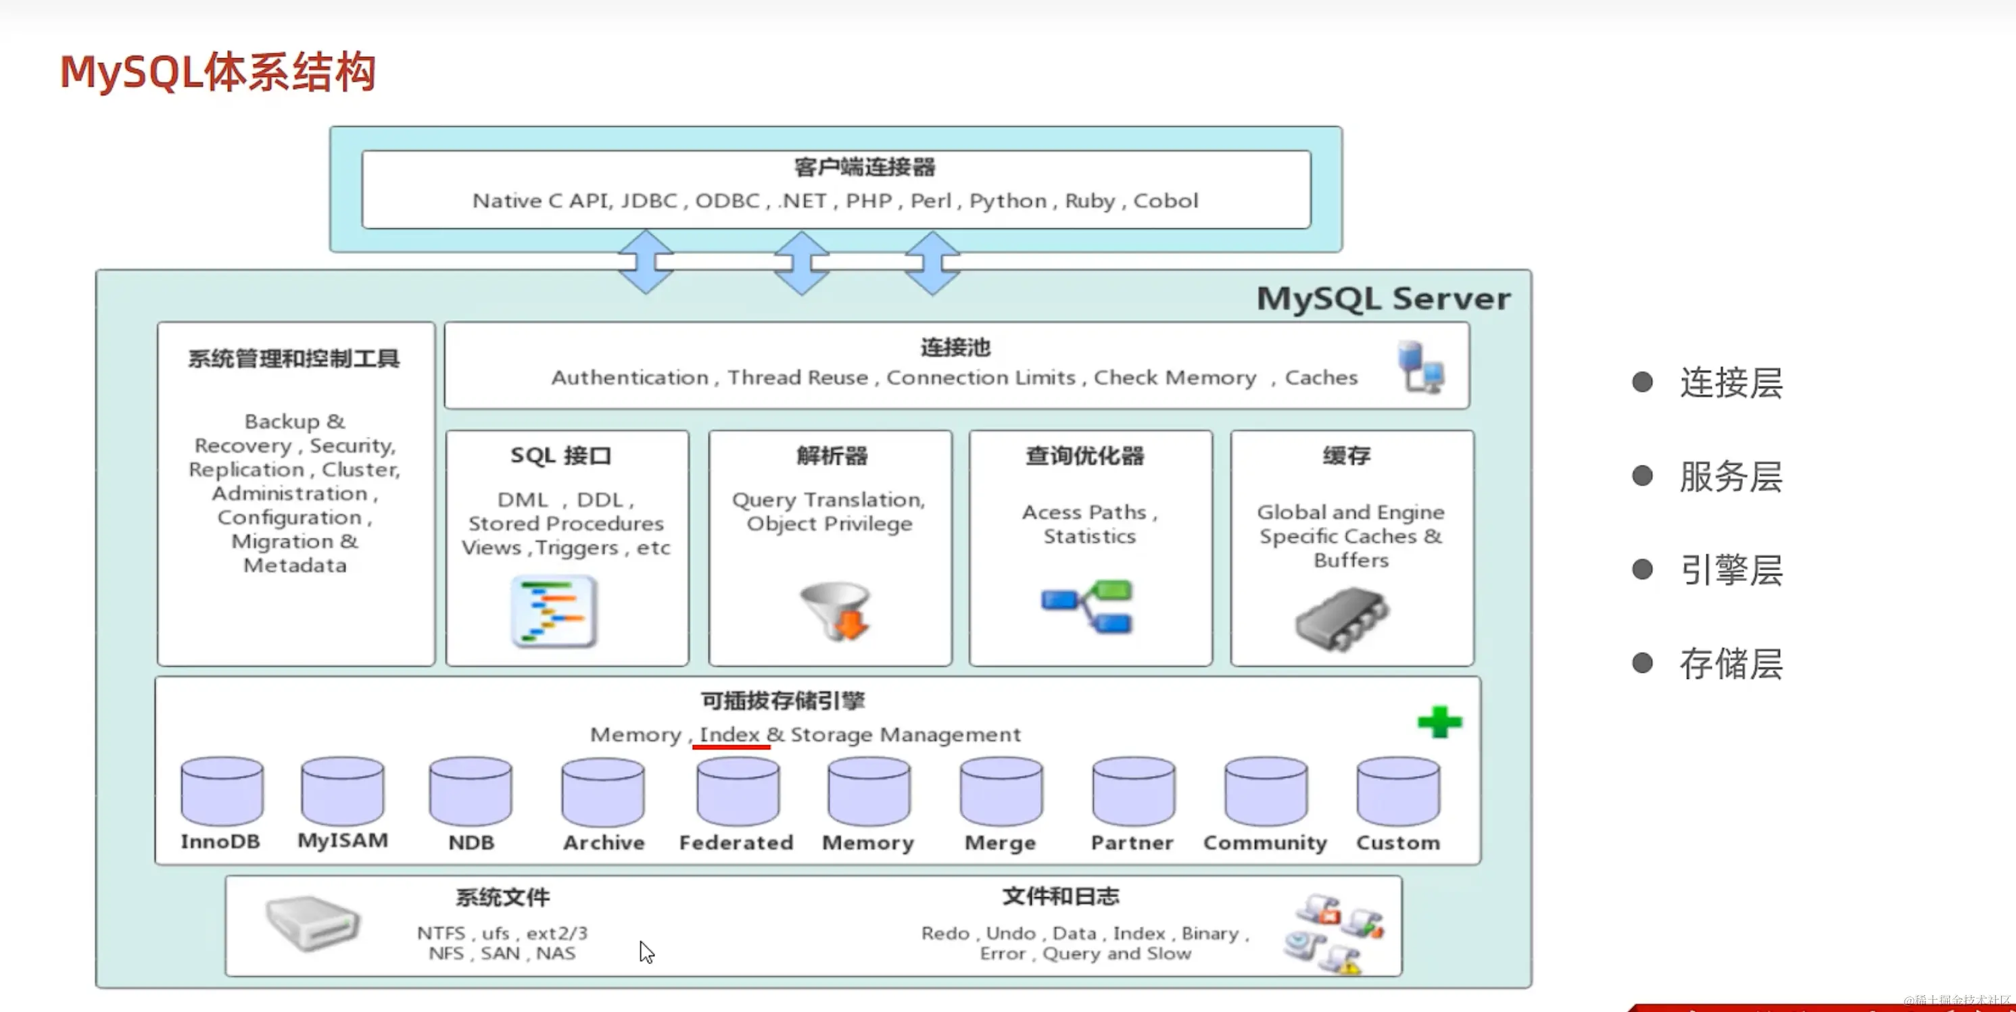The height and width of the screenshot is (1012, 2016).
Task: Click the MyISAM storage engine cylinder
Action: click(342, 790)
